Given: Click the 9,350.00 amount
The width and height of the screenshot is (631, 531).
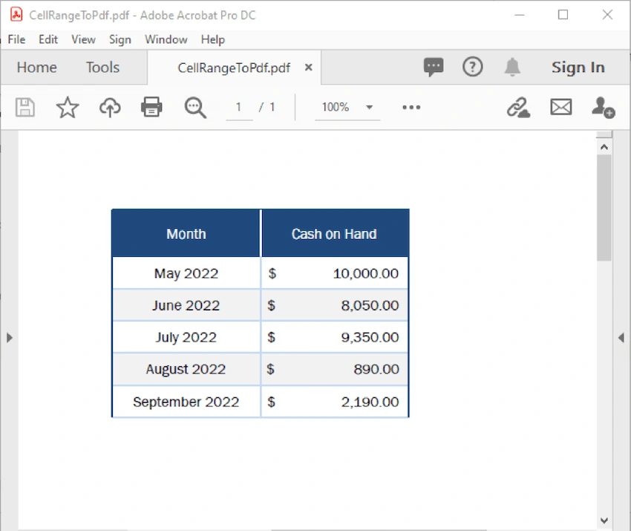Looking at the screenshot, I should click(x=370, y=337).
